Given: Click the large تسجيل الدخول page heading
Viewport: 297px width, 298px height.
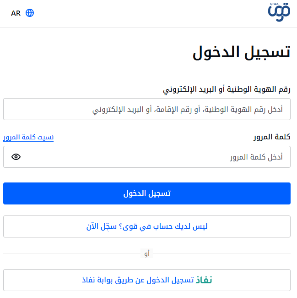Looking at the screenshot, I should point(242,52).
